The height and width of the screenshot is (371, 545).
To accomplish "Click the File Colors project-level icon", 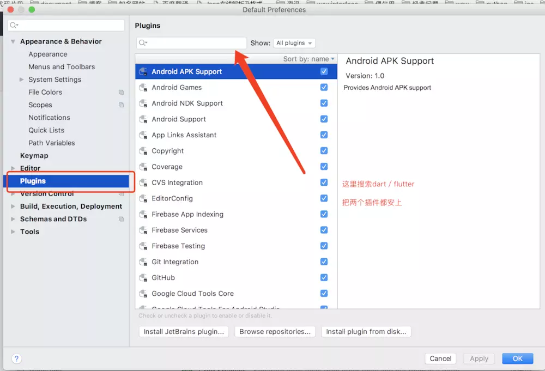I will [122, 92].
